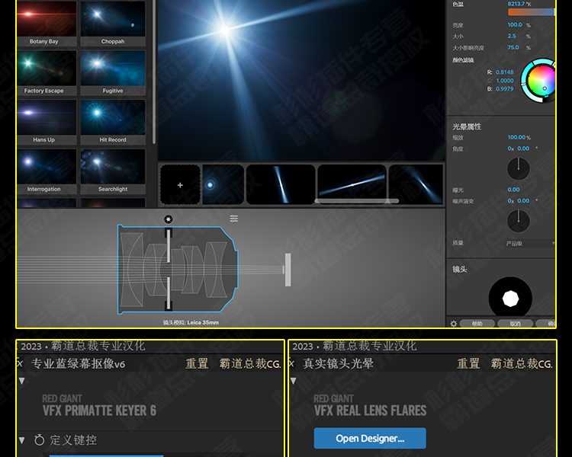Adjust the 色温 color temperature gradient slider
The width and height of the screenshot is (572, 457).
click(531, 12)
